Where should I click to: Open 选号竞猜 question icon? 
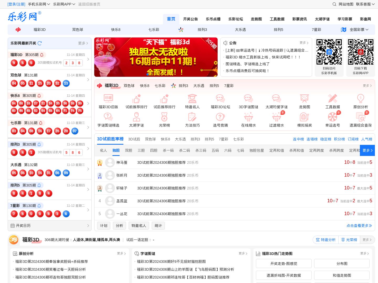220,117
